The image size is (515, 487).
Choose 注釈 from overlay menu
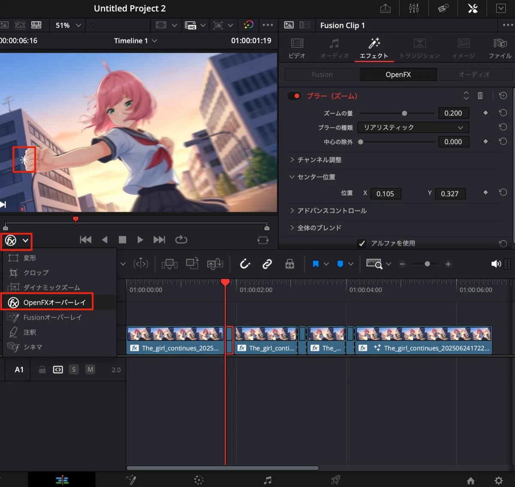pos(59,332)
